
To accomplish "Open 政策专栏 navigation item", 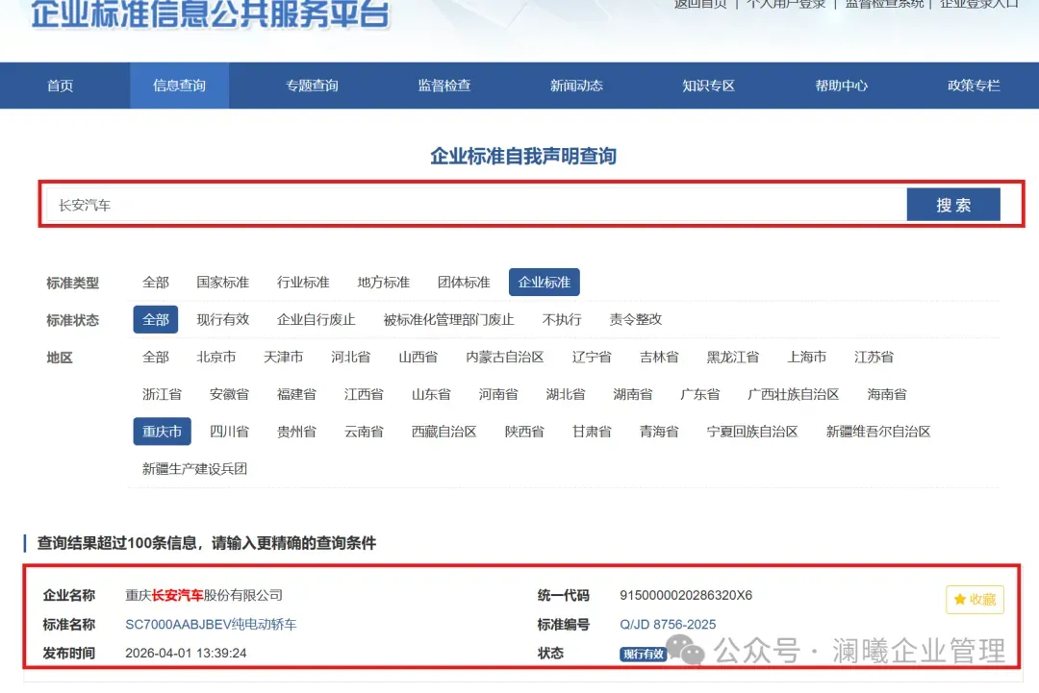I will pyautogui.click(x=974, y=86).
